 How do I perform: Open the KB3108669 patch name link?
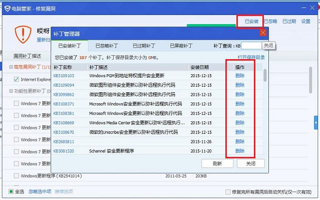[64, 123]
